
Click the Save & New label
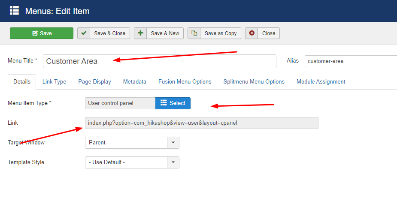[x=165, y=33]
